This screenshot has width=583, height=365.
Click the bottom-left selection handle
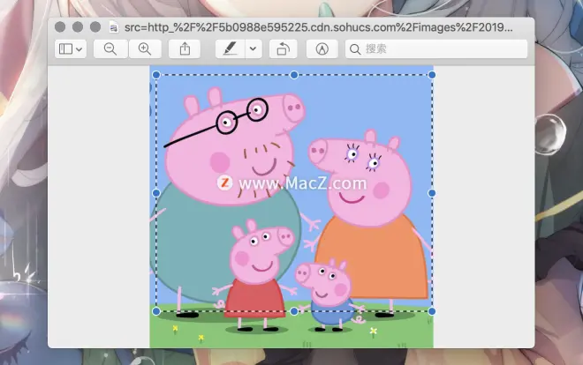156,311
